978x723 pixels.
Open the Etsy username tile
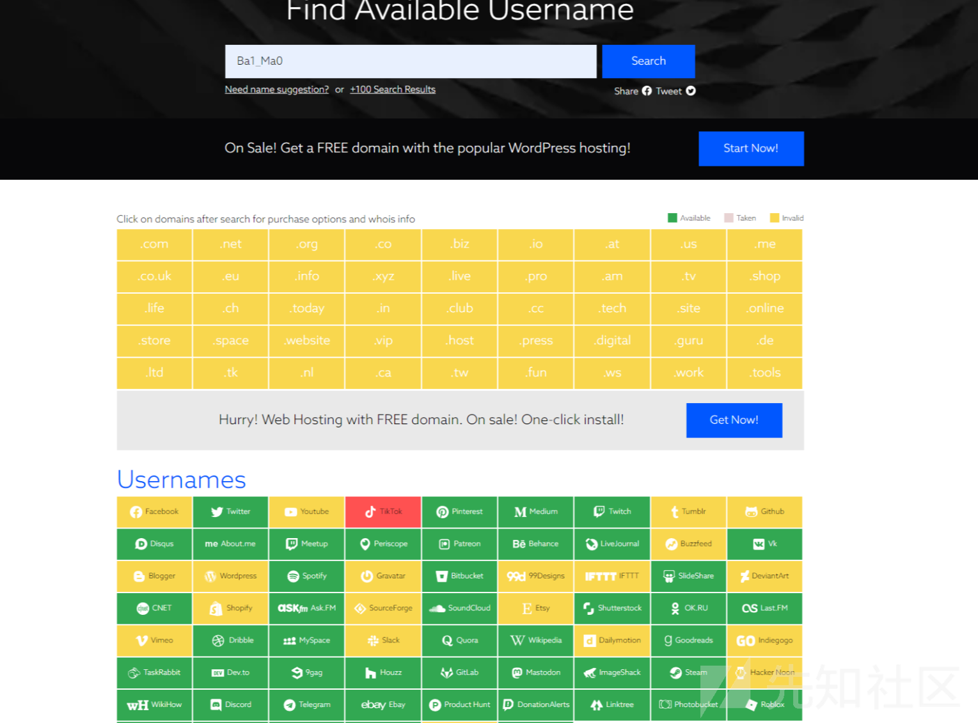point(536,608)
